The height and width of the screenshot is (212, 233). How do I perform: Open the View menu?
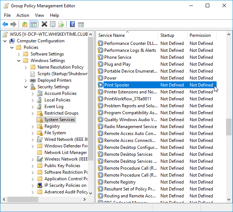tap(39, 15)
